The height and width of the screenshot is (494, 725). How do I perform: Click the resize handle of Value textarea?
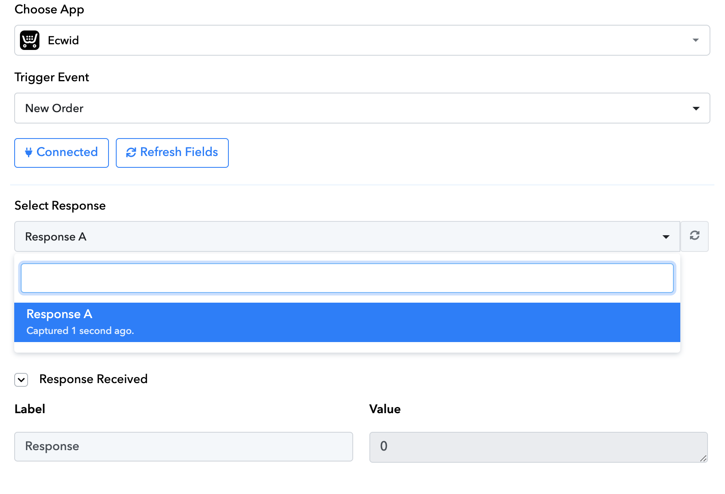(703, 458)
